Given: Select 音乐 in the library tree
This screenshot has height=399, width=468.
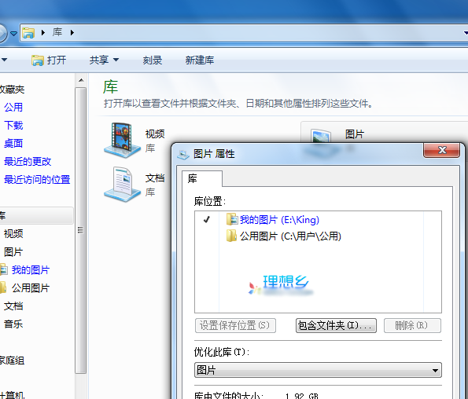Looking at the screenshot, I should (x=13, y=324).
